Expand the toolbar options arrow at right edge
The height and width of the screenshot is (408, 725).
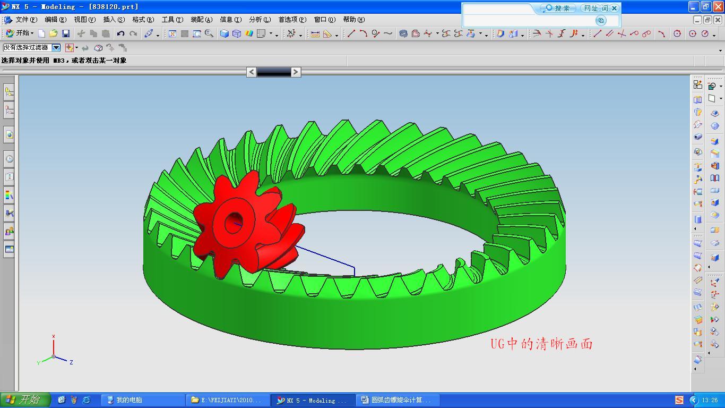pyautogui.click(x=720, y=50)
